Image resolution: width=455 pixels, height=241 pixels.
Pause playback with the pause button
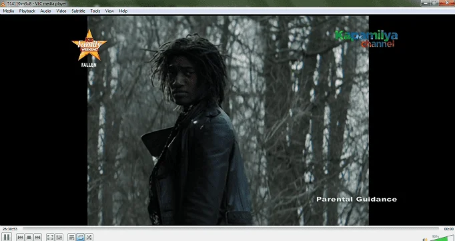point(7,237)
